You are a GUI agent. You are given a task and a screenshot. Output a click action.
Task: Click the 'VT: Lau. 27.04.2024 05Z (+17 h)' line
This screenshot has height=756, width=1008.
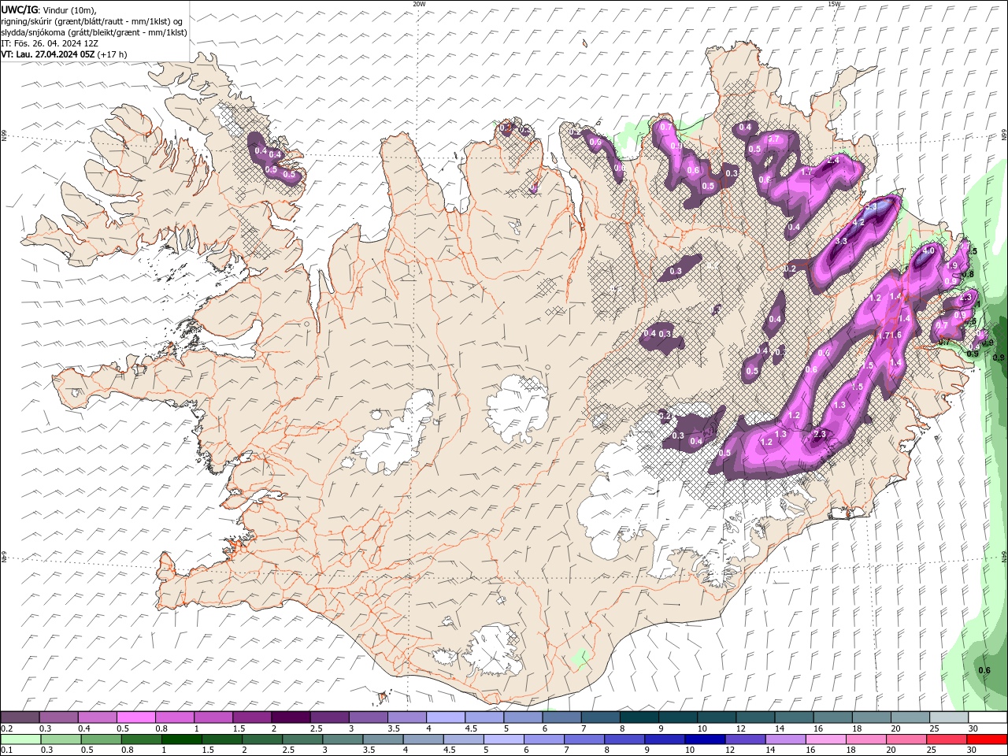click(65, 54)
